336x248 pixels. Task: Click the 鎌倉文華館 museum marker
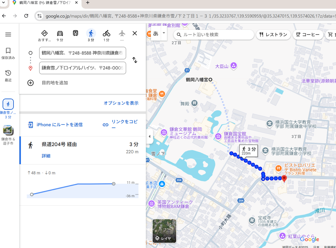[x=164, y=132]
